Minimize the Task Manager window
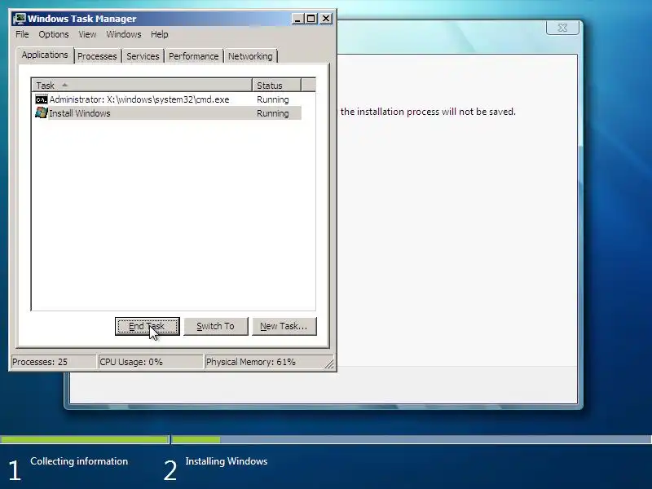The width and height of the screenshot is (652, 489). tap(297, 19)
